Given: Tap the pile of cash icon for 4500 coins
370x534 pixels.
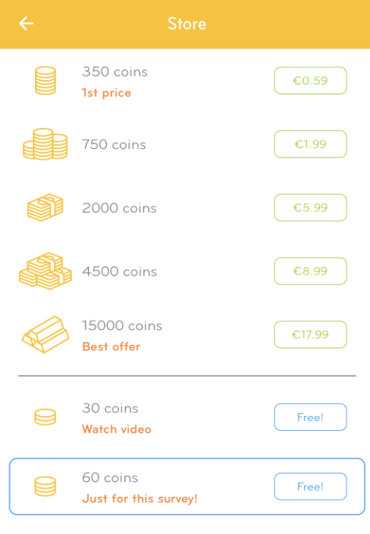Looking at the screenshot, I should click(x=45, y=271).
